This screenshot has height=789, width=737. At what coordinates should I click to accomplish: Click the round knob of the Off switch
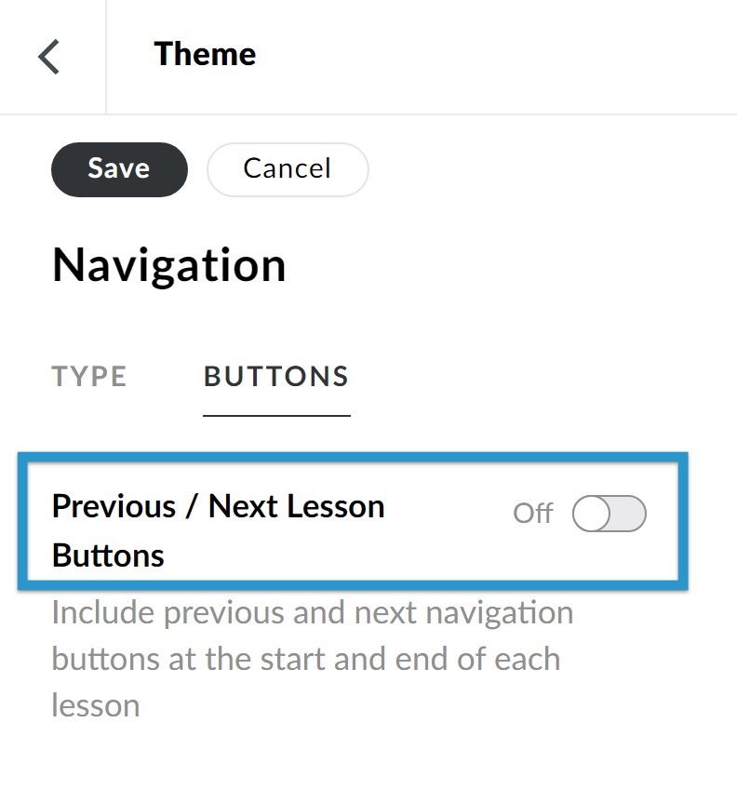592,514
